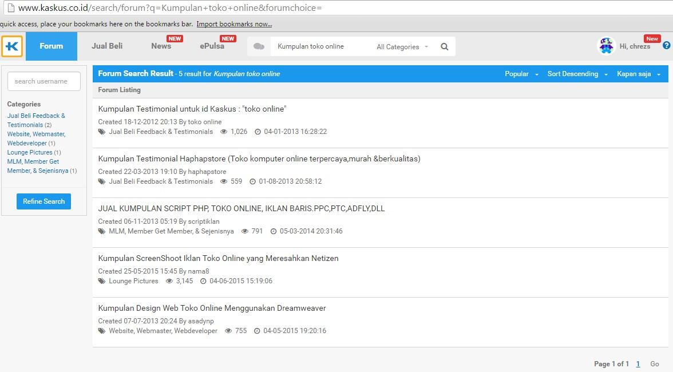This screenshot has height=372, width=673.
Task: Click the NEW badge on ePulsa
Action: pos(228,38)
